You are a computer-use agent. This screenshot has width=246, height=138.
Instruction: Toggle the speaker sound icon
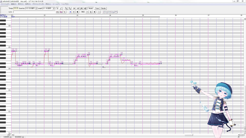(x=95, y=12)
